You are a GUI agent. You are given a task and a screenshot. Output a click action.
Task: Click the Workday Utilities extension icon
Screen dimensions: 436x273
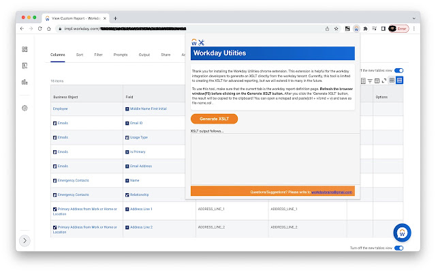(x=356, y=29)
